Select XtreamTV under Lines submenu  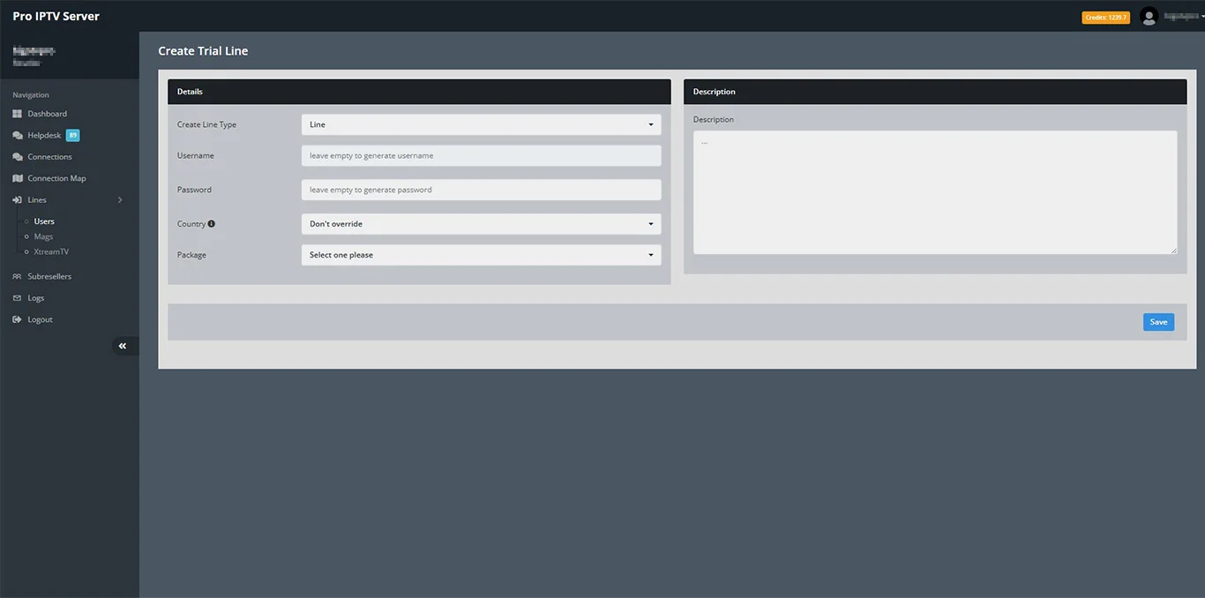click(51, 252)
